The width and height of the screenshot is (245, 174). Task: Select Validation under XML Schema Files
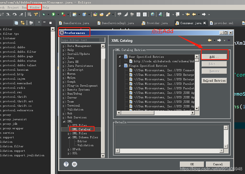click(86, 145)
